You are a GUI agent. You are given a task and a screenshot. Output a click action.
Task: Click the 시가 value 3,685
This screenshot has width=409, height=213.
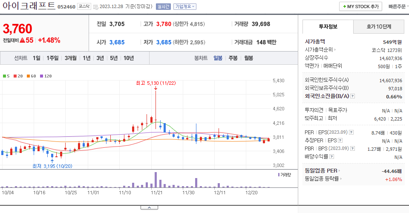[117, 42]
